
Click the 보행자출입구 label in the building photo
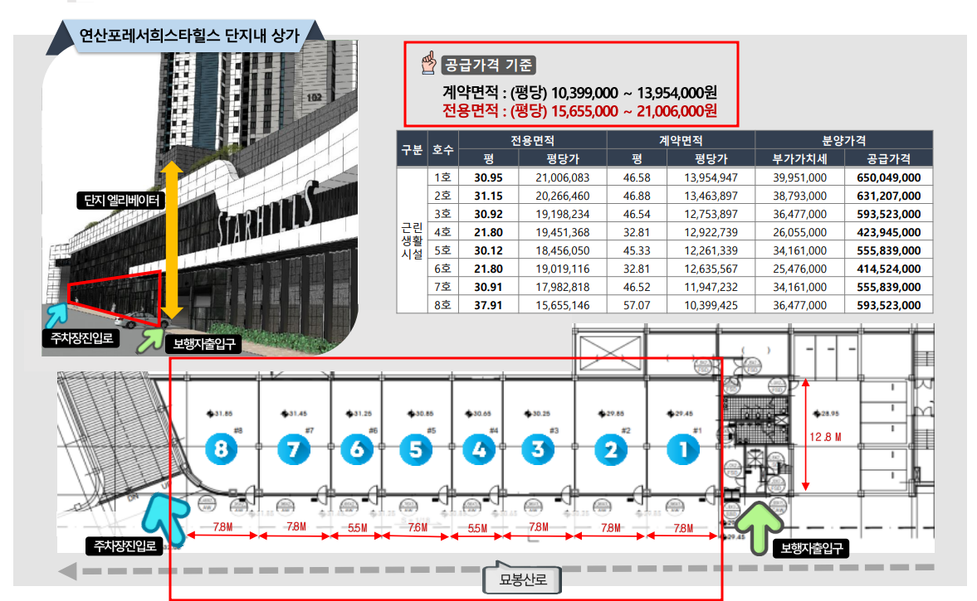(x=203, y=344)
